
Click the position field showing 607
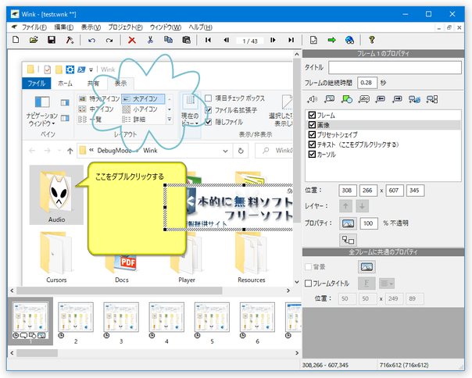pyautogui.click(x=395, y=191)
